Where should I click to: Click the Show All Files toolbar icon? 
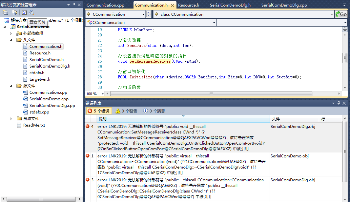(15, 13)
